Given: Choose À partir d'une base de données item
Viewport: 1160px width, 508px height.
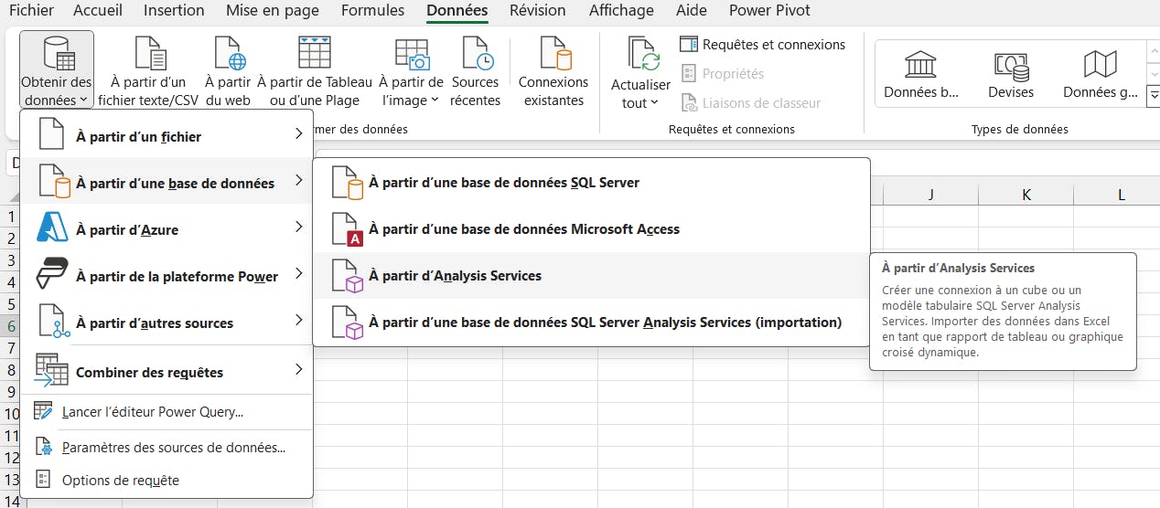Looking at the screenshot, I should (x=166, y=182).
